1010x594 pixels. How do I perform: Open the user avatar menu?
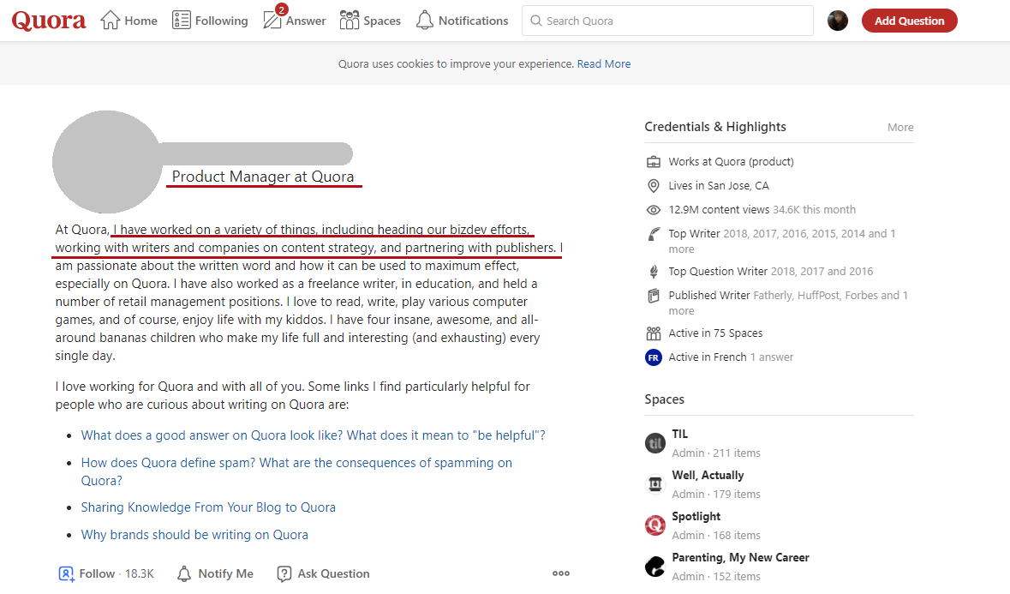coord(837,21)
